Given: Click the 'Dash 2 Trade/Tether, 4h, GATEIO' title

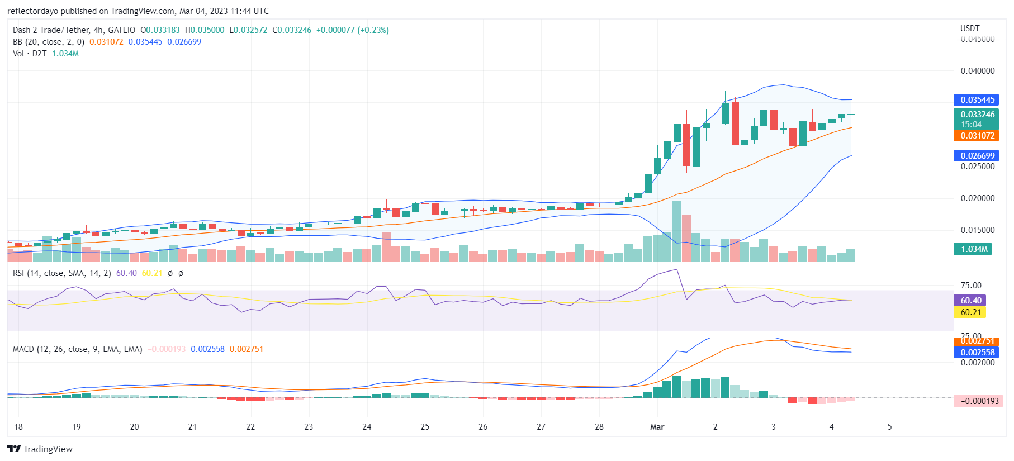Looking at the screenshot, I should point(74,30).
